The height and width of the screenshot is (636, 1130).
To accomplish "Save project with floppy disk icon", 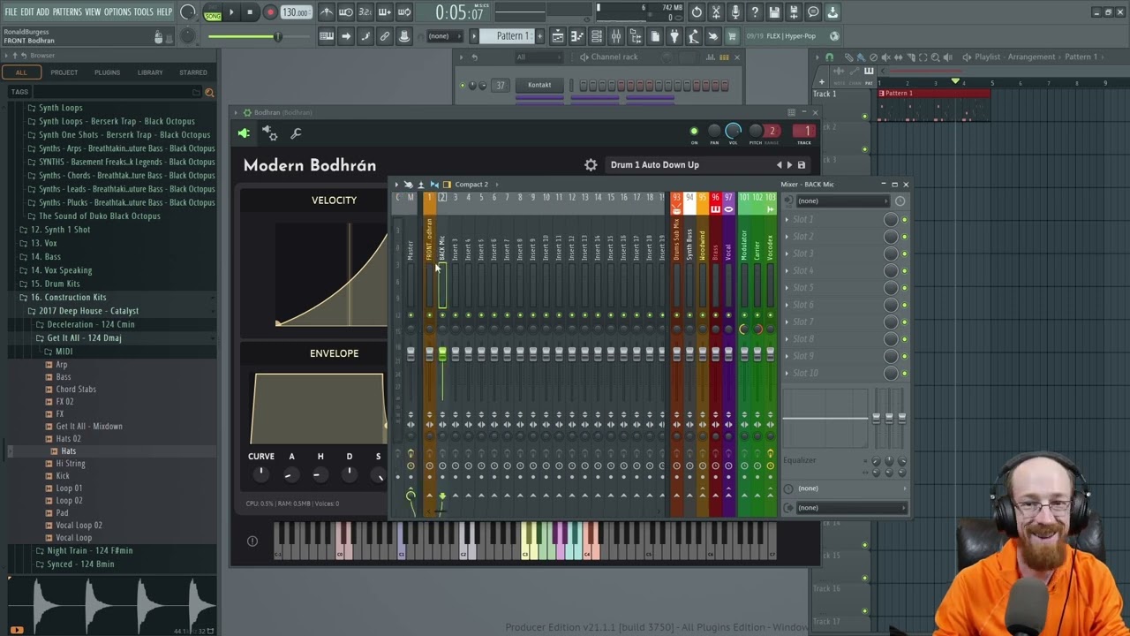I will click(x=774, y=12).
